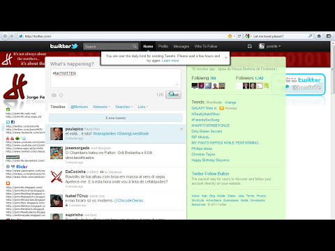Open the Twitter Follow Button link
Screen dimensions: 335x251
[x=210, y=174]
